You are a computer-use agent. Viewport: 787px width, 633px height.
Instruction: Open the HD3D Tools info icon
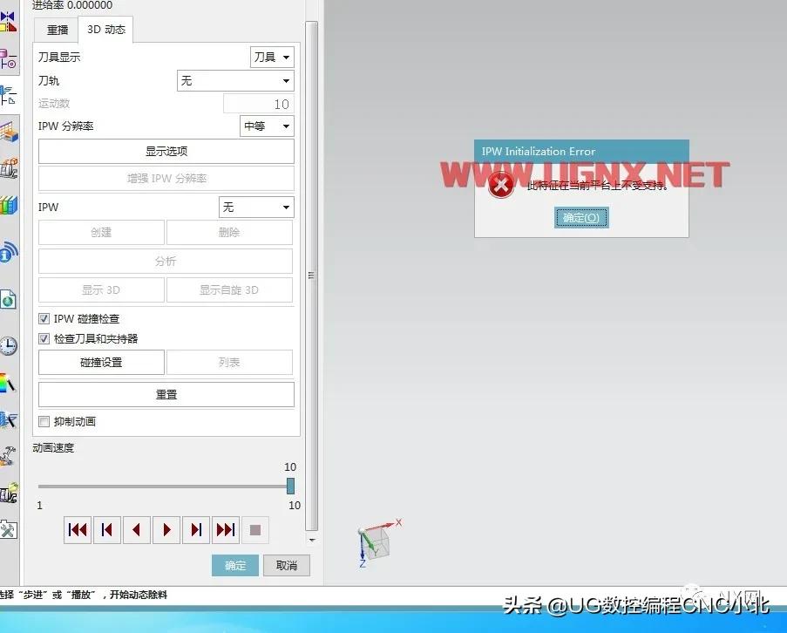point(8,253)
